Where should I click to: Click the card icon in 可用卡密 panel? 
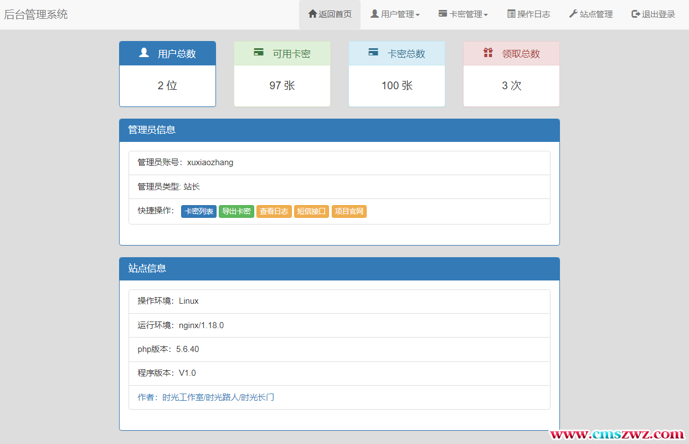(x=259, y=53)
